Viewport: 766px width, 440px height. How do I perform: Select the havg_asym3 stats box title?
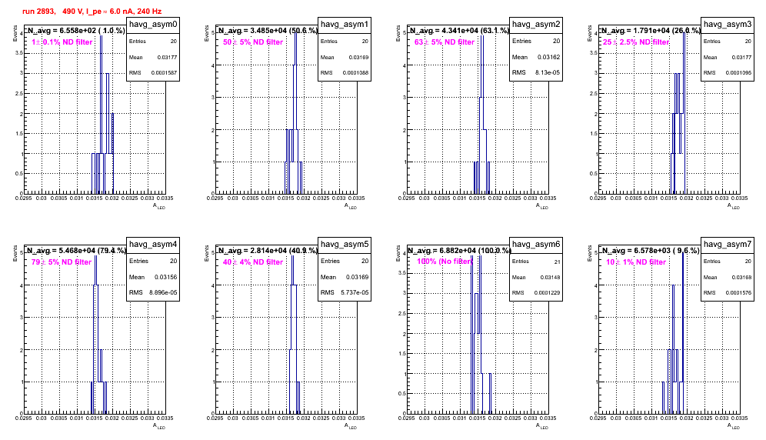[x=728, y=25]
